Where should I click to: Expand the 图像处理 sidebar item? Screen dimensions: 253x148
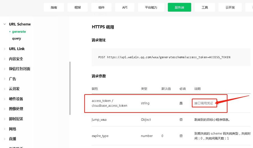(x=16, y=109)
